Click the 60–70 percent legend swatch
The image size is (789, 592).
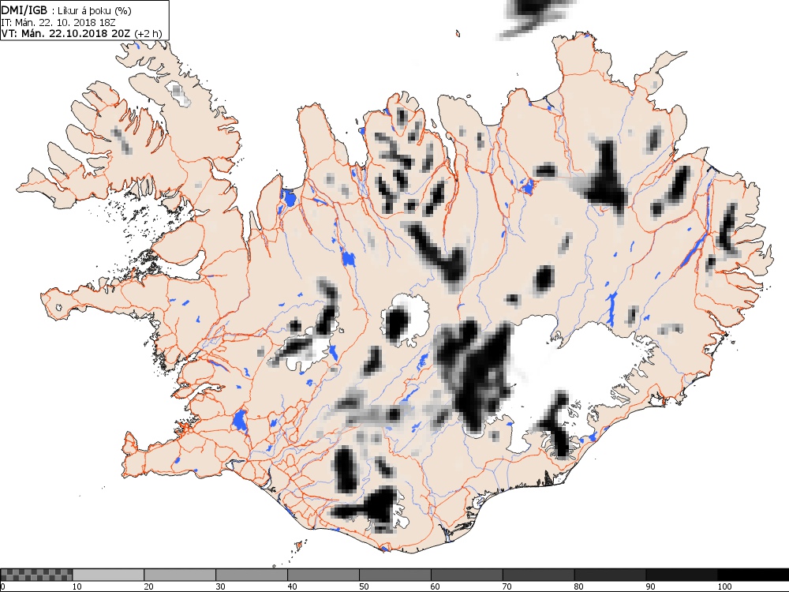click(x=466, y=575)
